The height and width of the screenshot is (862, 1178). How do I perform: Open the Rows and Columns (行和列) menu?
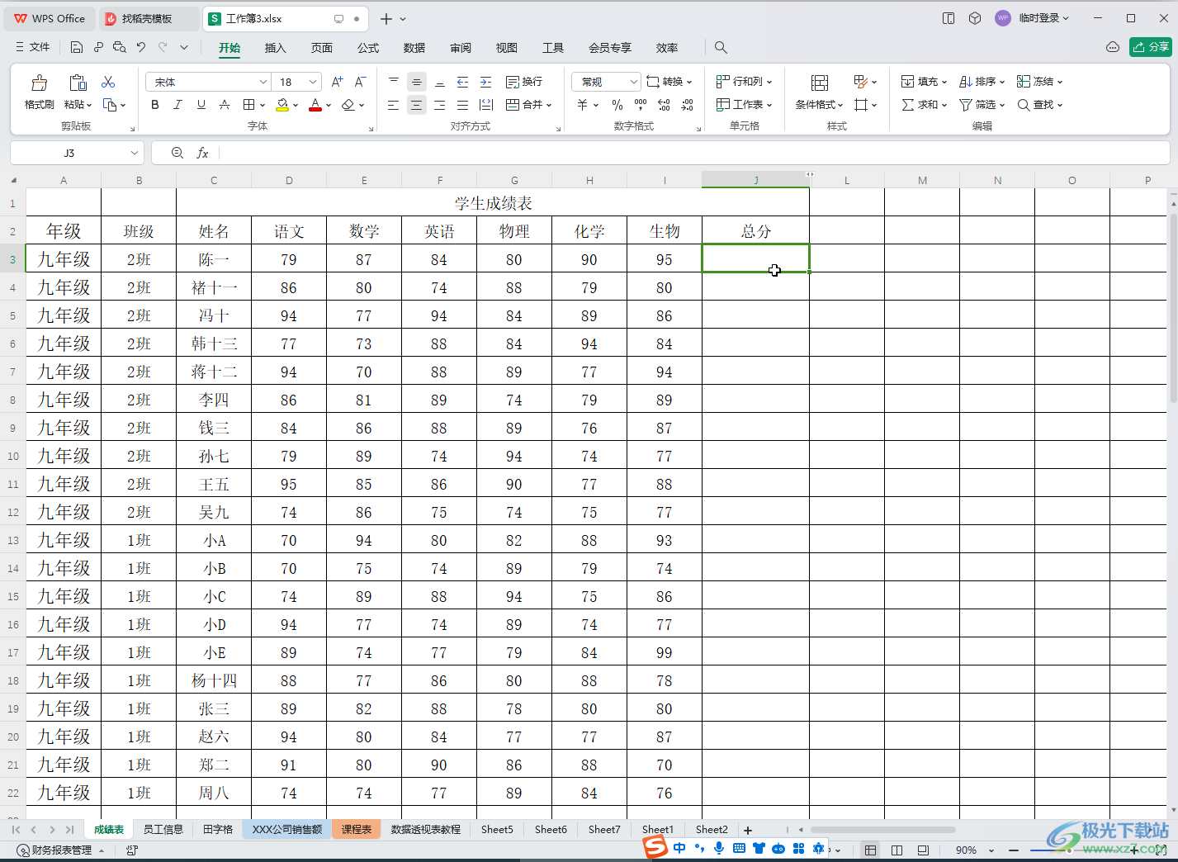(x=744, y=82)
